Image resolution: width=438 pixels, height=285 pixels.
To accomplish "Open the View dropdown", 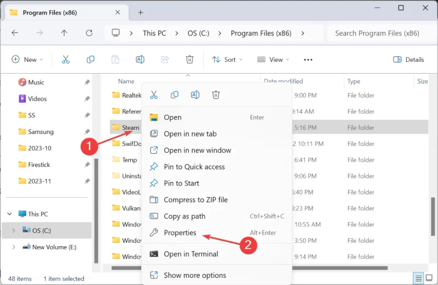I will pyautogui.click(x=273, y=60).
